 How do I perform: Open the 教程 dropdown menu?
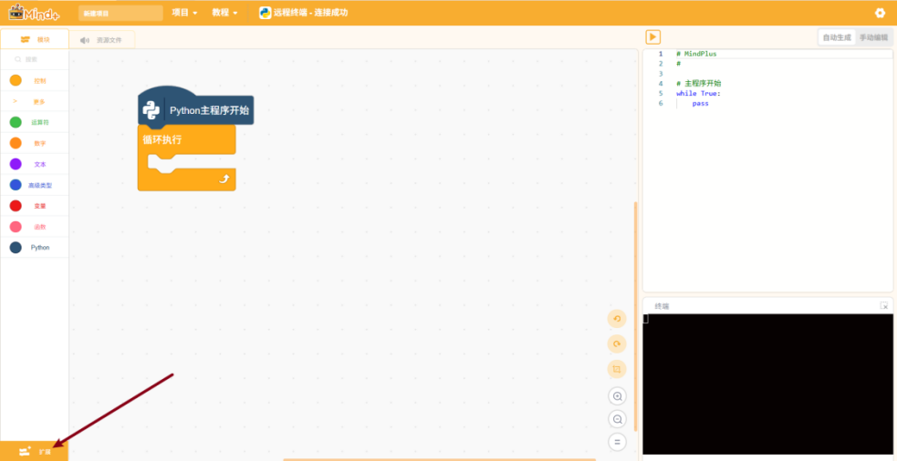click(x=224, y=13)
